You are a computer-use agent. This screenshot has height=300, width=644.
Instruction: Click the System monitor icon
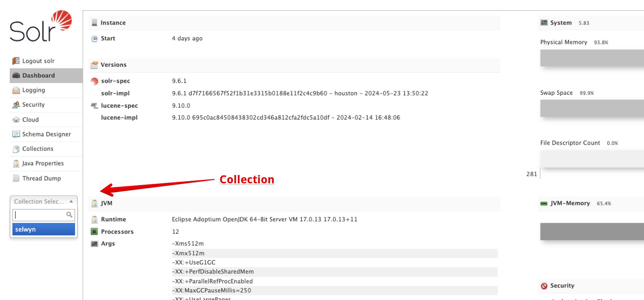click(x=544, y=23)
